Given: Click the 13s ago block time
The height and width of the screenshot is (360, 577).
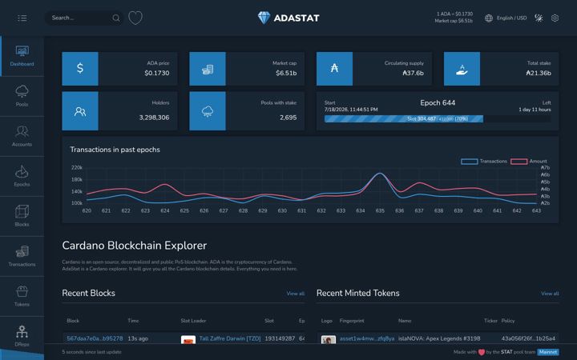Looking at the screenshot, I should (138, 338).
